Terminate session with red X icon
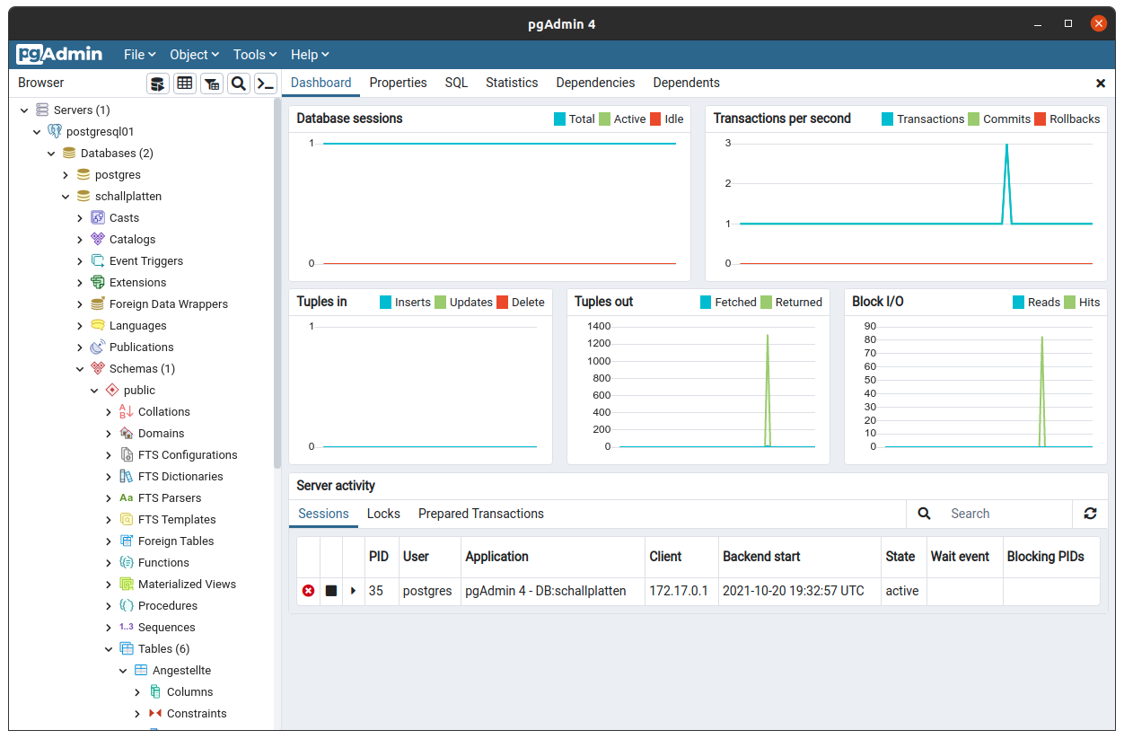Viewport: 1124px width, 739px height. coord(309,591)
